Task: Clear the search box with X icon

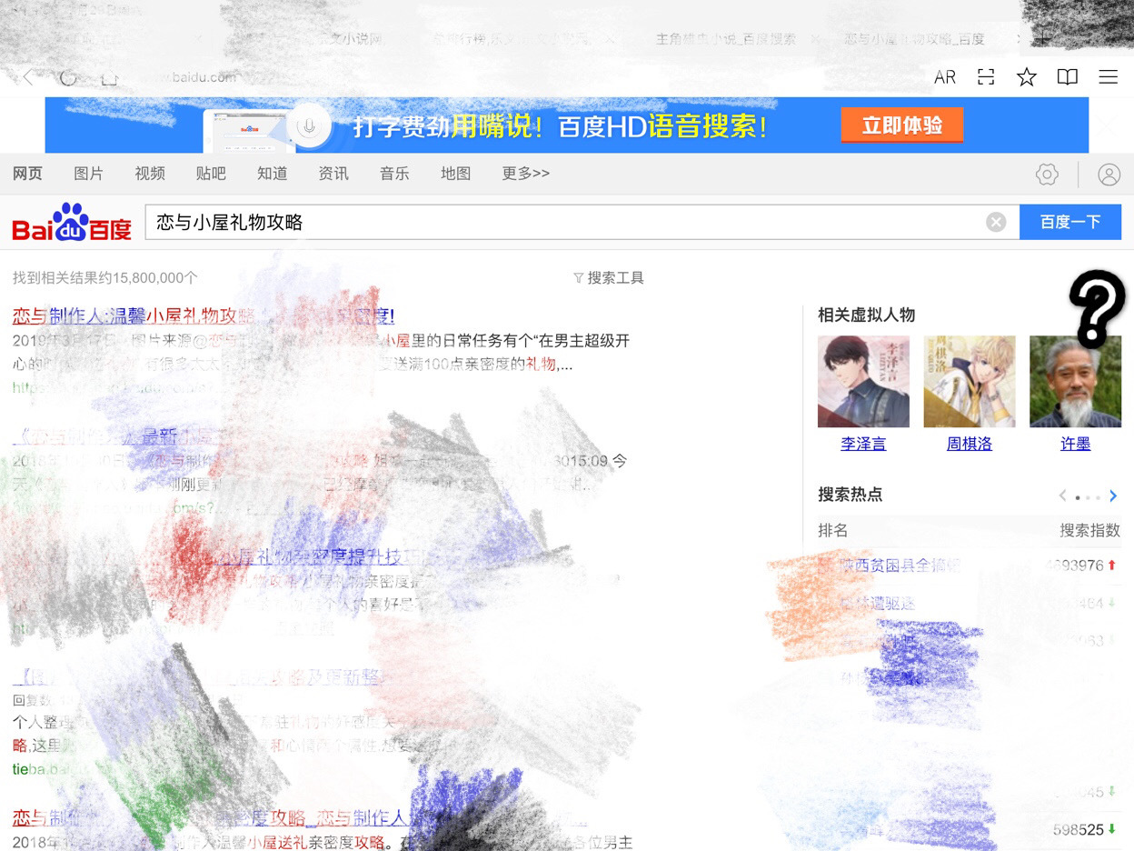Action: tap(997, 223)
